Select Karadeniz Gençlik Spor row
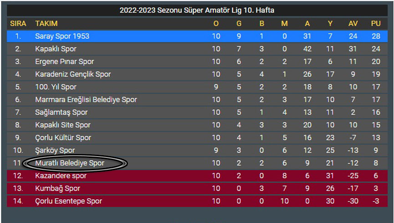The image size is (394, 223). pyautogui.click(x=197, y=74)
